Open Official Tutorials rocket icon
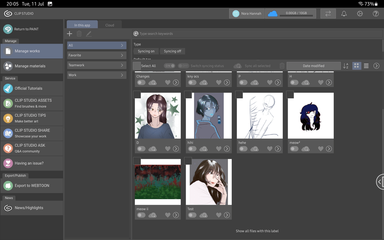 [x=8, y=88]
